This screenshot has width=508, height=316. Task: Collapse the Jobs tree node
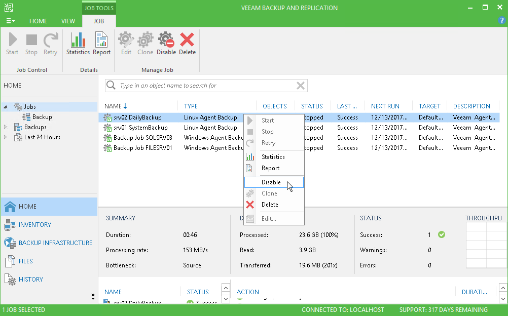point(5,107)
